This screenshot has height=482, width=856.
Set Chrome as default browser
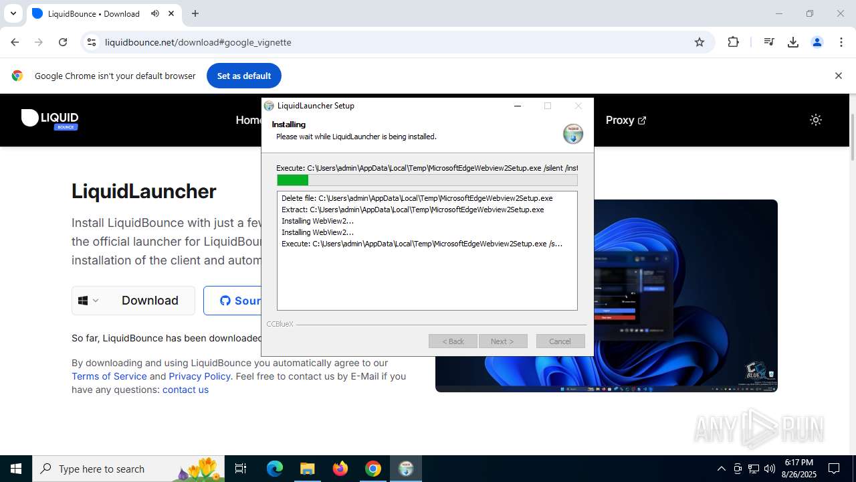pyautogui.click(x=244, y=76)
